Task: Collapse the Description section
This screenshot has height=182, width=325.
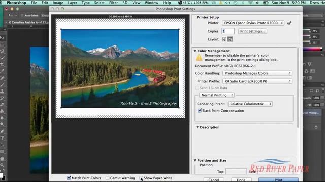Action: [198, 127]
